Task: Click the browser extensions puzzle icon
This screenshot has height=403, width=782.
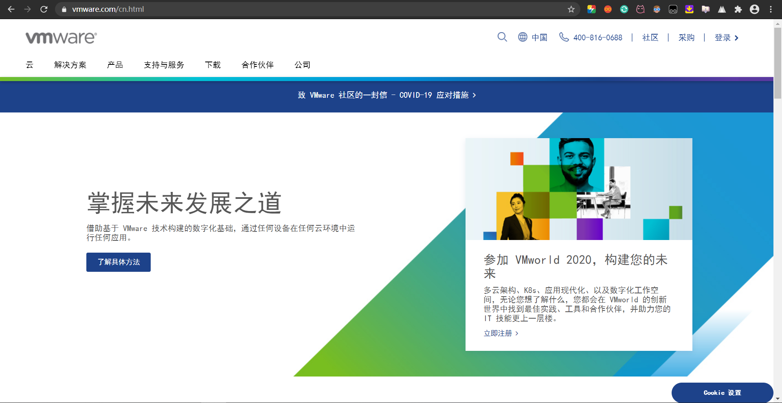Action: (x=738, y=9)
